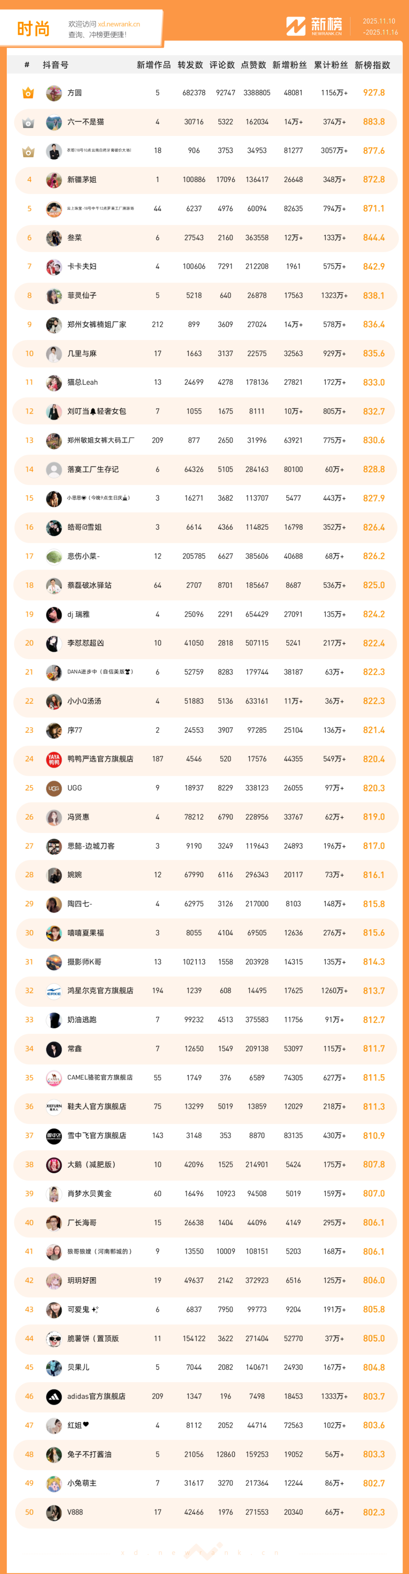
Task: Click the 转发数 column header
Action: point(190,65)
